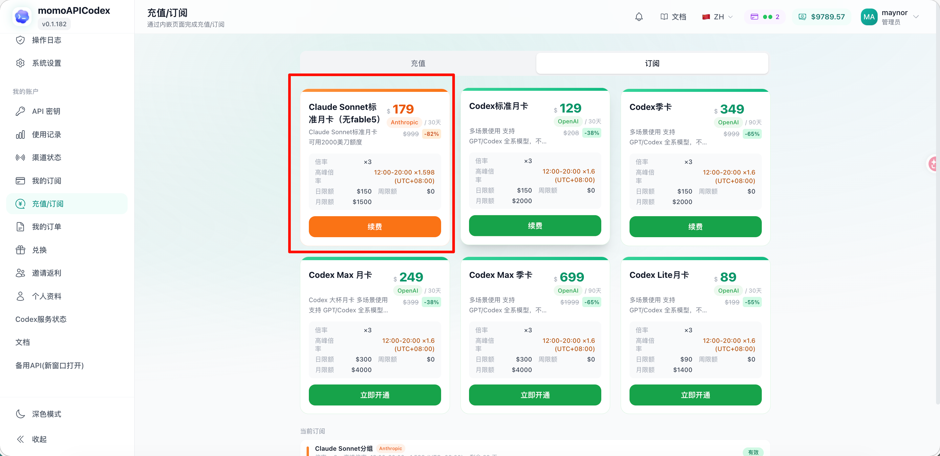Open 兑换 in sidebar
The width and height of the screenshot is (940, 456).
click(x=67, y=250)
